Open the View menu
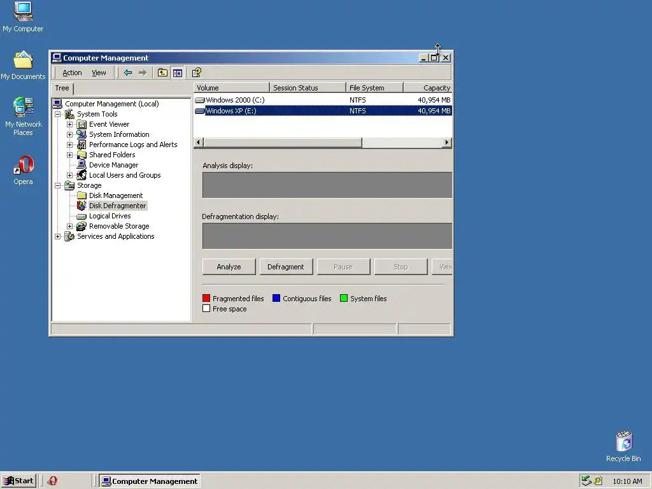 99,73
